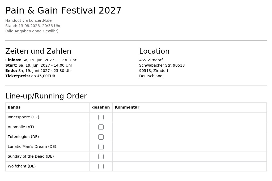Tick the Wolfchant (DE) gesehen checkbox
Image resolution: width=272 pixels, height=181 pixels.
click(x=101, y=166)
